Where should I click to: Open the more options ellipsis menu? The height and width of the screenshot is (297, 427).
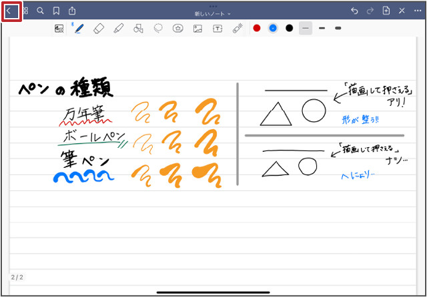[x=417, y=11]
